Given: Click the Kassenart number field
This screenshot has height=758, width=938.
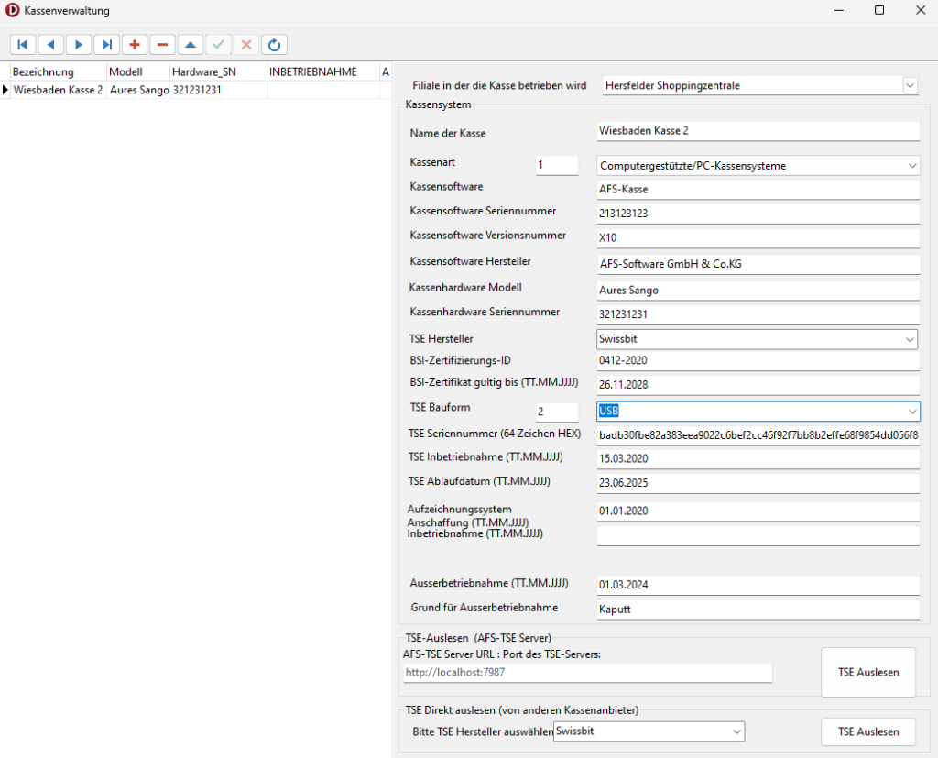Looking at the screenshot, I should pyautogui.click(x=557, y=165).
